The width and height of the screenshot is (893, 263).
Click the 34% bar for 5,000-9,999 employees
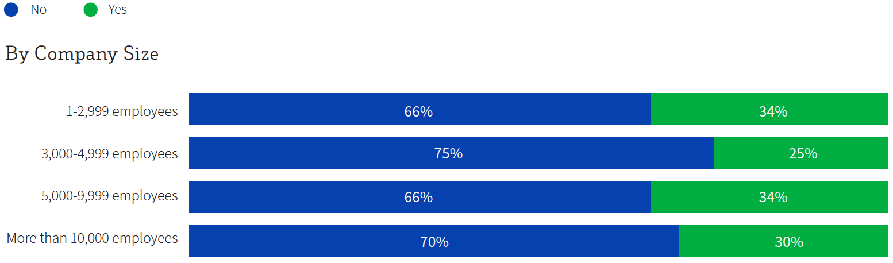(769, 197)
